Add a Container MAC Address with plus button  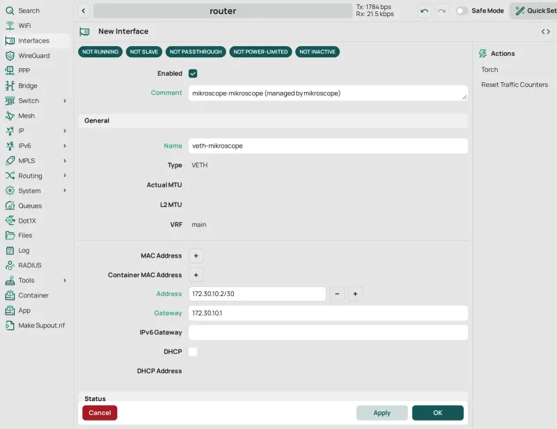pyautogui.click(x=196, y=275)
